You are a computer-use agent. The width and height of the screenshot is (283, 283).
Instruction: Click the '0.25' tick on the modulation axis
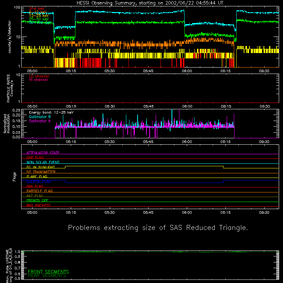pyautogui.click(x=16, y=110)
